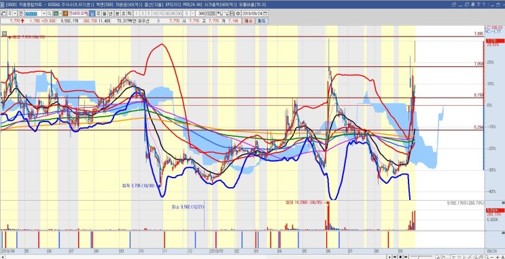The image size is (505, 259).
Task: Click the chart settings gear icon
Action: pyautogui.click(x=238, y=14)
